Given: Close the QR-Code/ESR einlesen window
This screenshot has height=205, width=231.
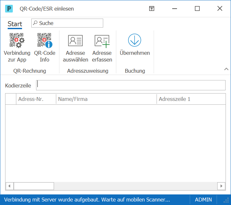Looking at the screenshot, I should coord(219,9).
